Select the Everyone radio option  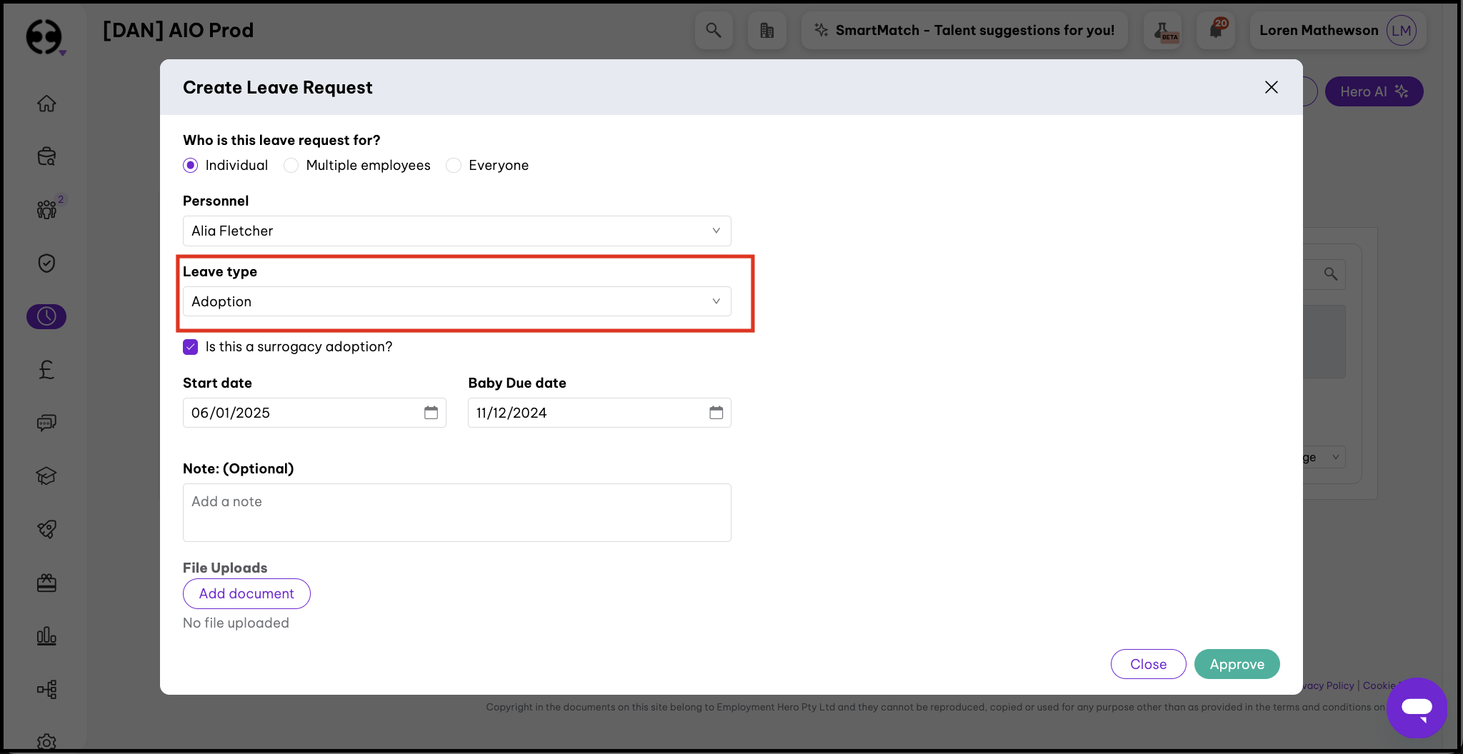point(454,166)
